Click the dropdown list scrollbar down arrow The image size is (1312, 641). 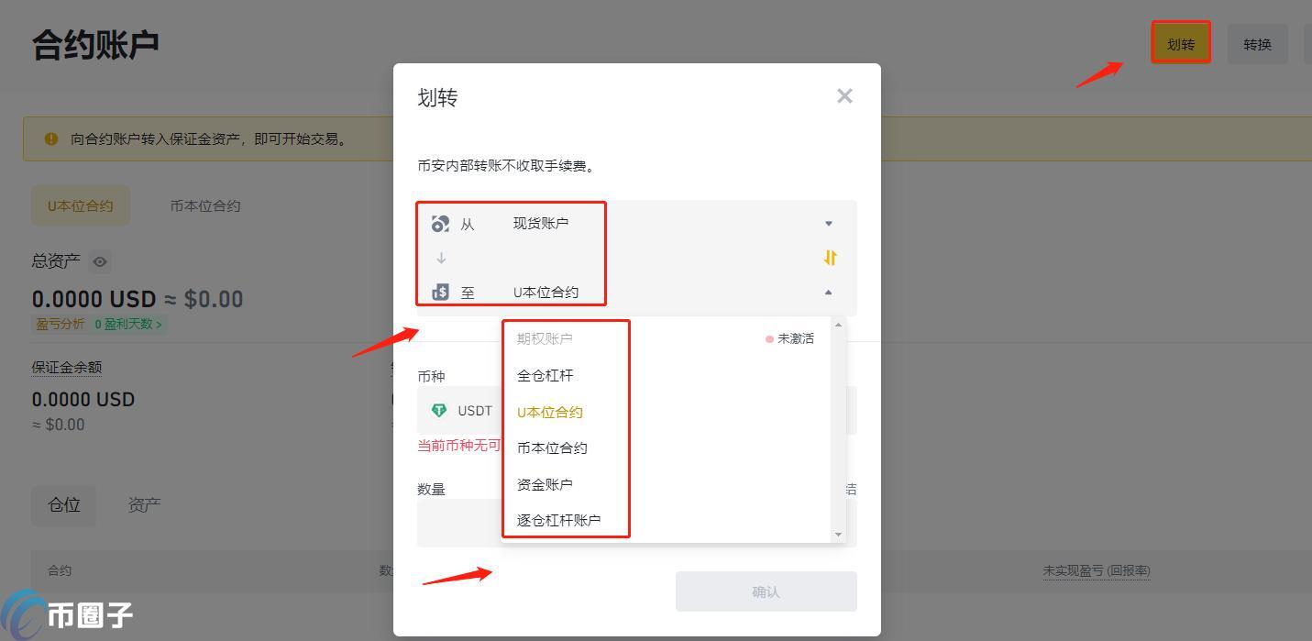838,534
